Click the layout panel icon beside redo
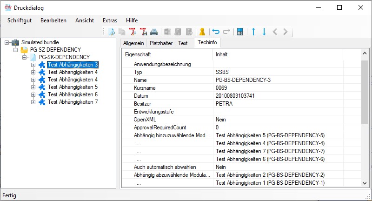Screen dimensions: 372x201 [240, 32]
